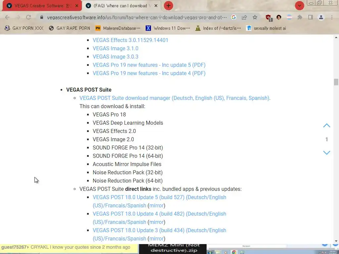Screen dimensions: 339x254
Task: Open the striped flag extension
Action: click(289, 17)
